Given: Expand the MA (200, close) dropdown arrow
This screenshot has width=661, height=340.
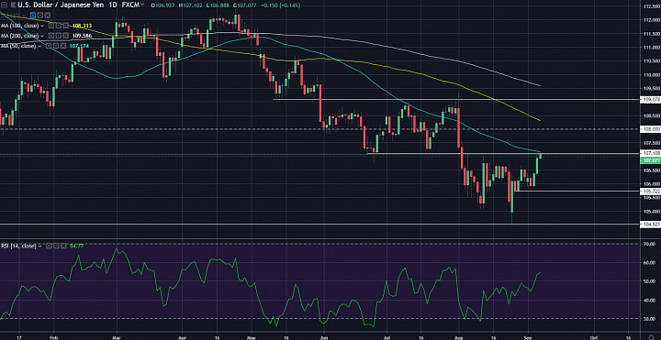Looking at the screenshot, I should [x=42, y=36].
